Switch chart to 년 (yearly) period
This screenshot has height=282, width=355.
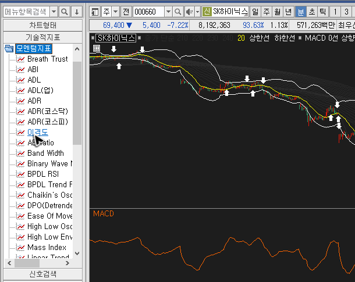[x=289, y=12]
